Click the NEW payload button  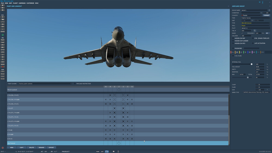click(12, 148)
